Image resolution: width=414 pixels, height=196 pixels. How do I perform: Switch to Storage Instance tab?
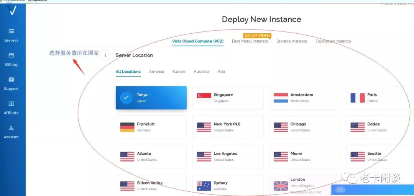click(292, 41)
